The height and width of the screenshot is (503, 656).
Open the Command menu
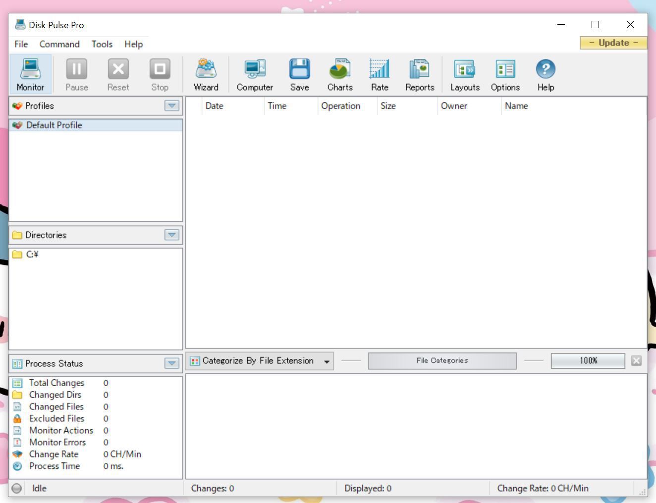(59, 44)
